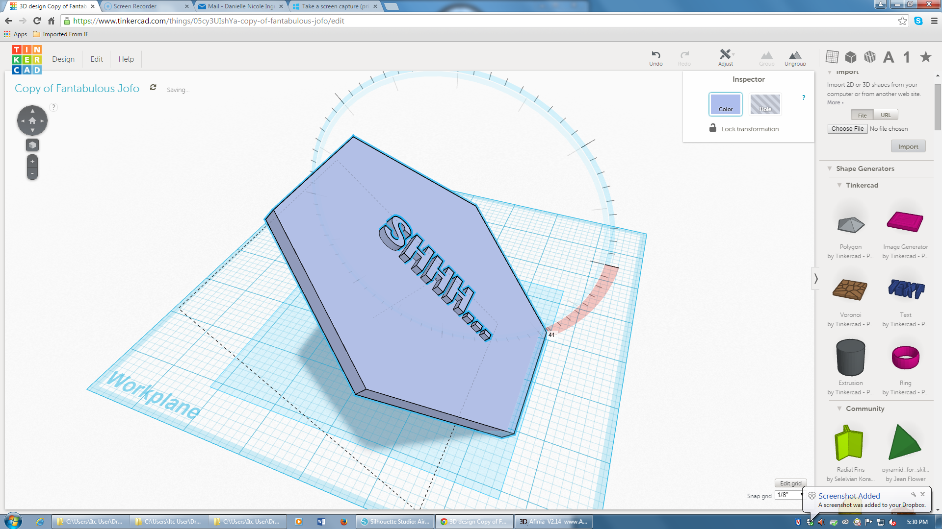Select the Extrusion shape generator
The width and height of the screenshot is (942, 529).
pos(851,358)
